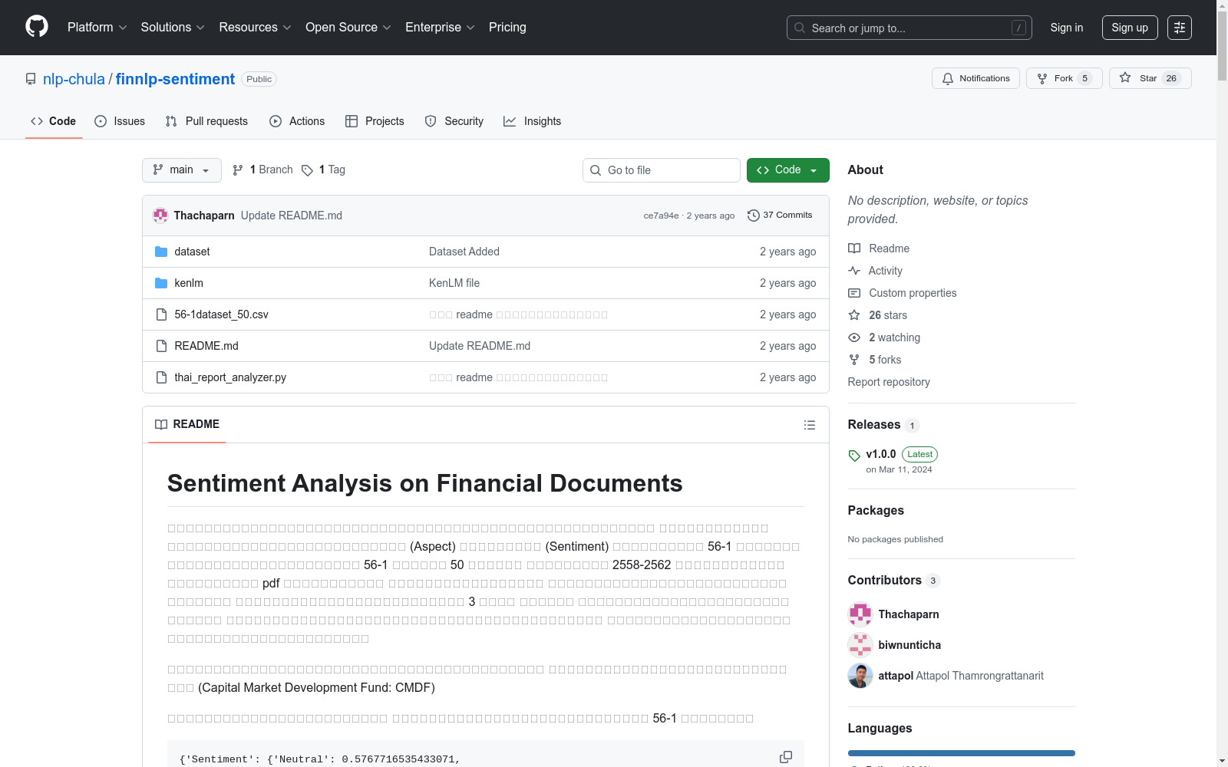The height and width of the screenshot is (767, 1228).
Task: Fork this repository
Action: pos(1065,78)
